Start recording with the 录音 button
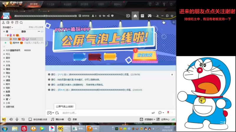The height and width of the screenshot is (132, 236). point(72,119)
